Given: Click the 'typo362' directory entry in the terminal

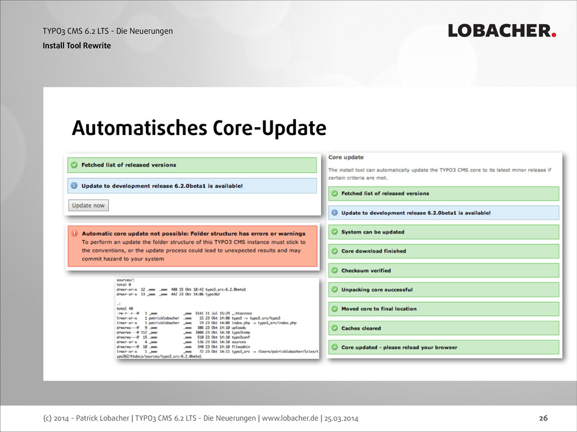Looking at the screenshot, I should (168, 294).
